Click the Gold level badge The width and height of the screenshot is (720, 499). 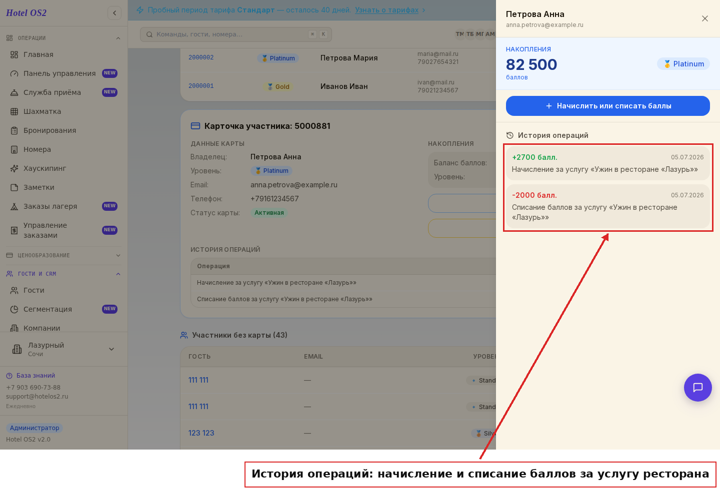[x=278, y=86]
